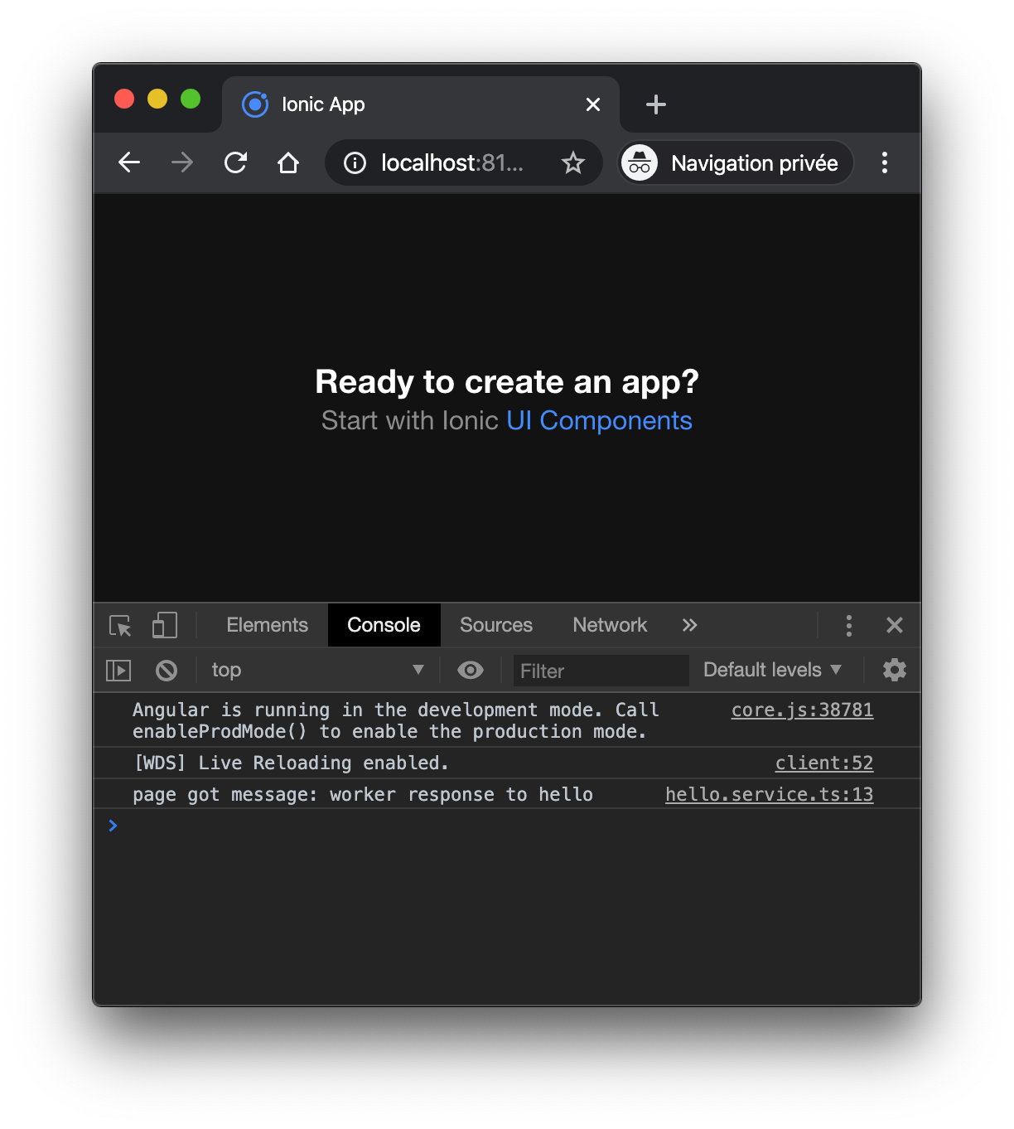The height and width of the screenshot is (1129, 1014).
Task: Switch to the Network tab
Action: [610, 626]
